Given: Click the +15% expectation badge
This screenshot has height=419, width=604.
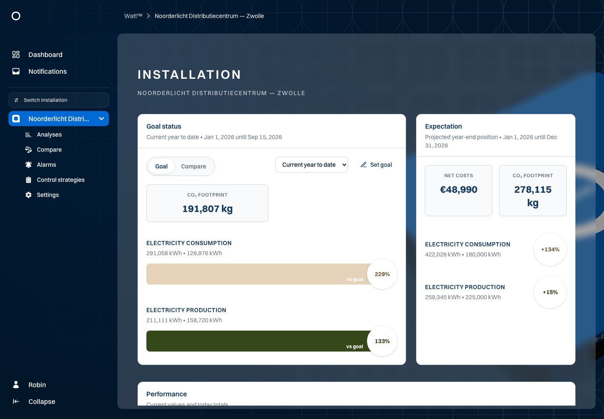Looking at the screenshot, I should (550, 292).
